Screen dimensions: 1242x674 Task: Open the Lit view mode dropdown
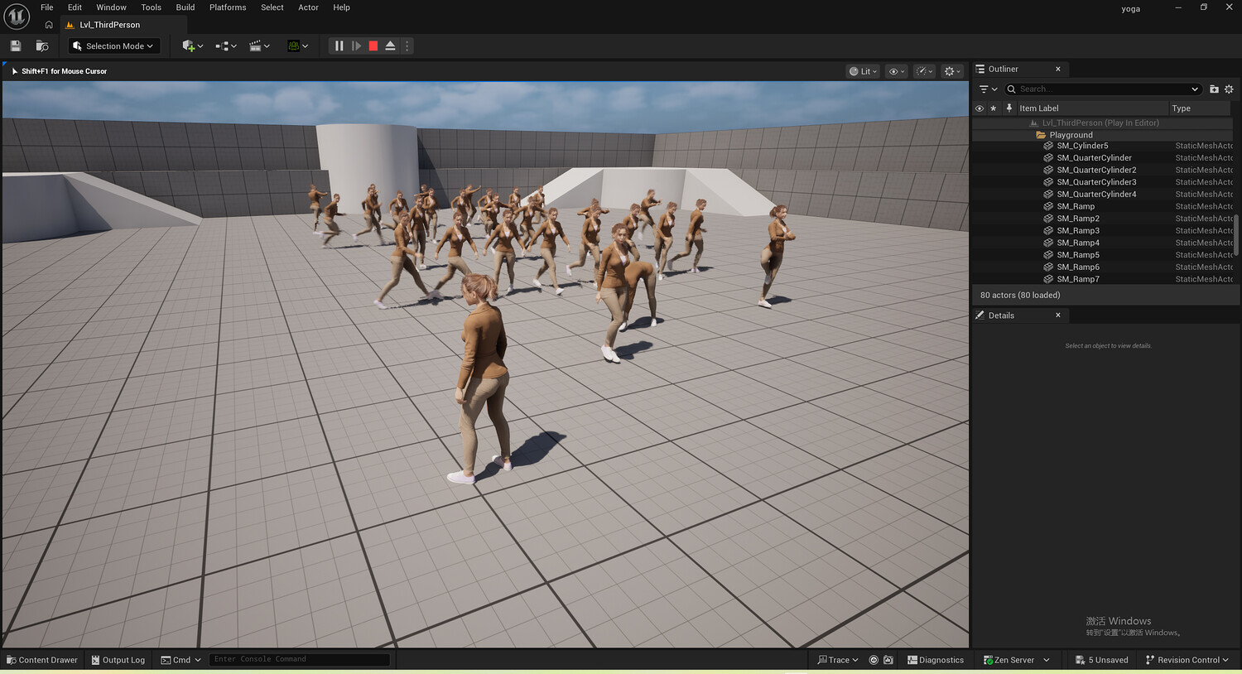[x=863, y=71]
